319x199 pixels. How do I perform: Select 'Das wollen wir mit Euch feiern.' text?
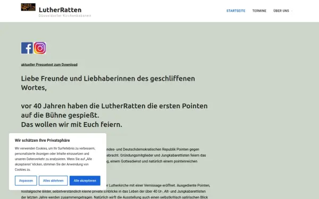(x=72, y=124)
